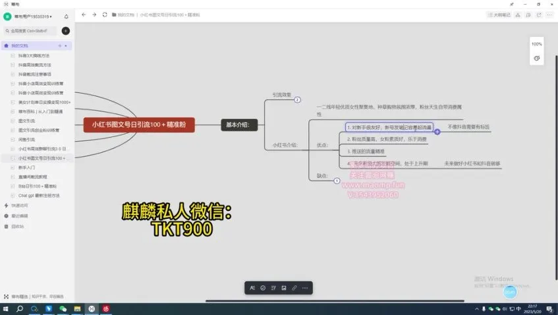
Task: Click the emoji icon in floating toolbar
Action: point(263,288)
